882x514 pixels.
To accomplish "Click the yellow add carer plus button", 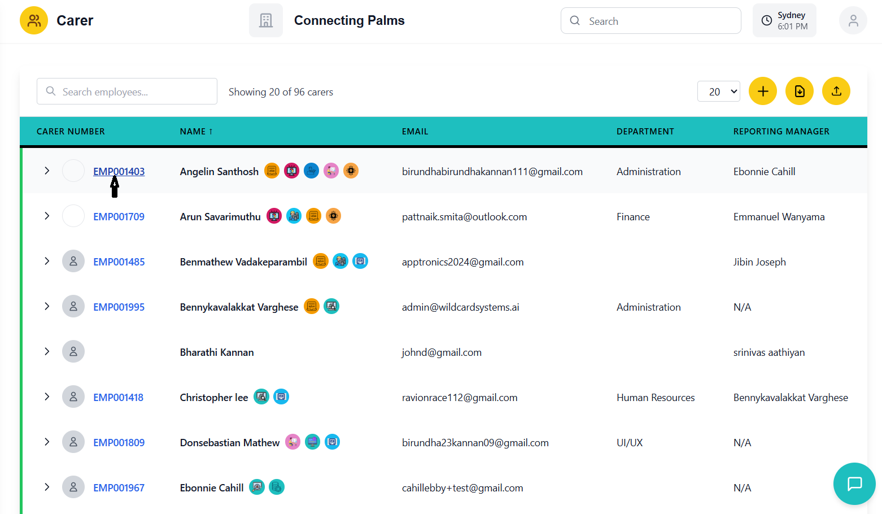I will (762, 92).
